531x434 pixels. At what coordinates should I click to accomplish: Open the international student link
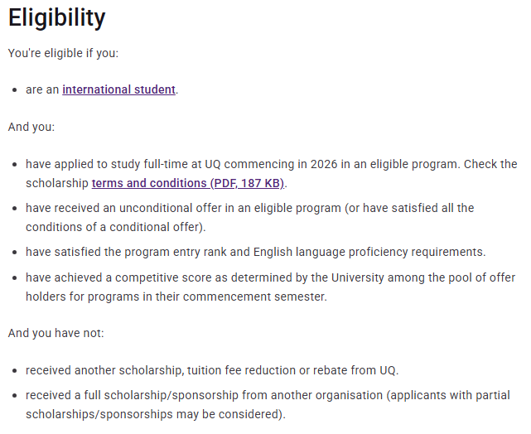tap(118, 89)
